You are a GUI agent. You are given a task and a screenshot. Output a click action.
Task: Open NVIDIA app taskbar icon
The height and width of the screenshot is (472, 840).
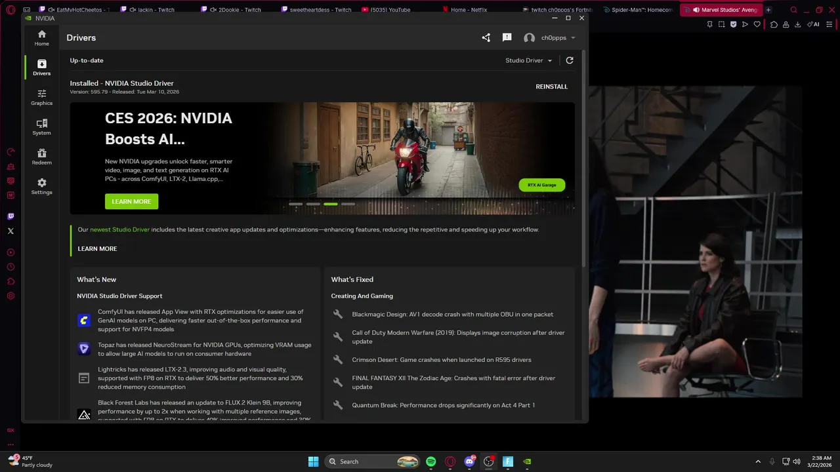tap(527, 462)
